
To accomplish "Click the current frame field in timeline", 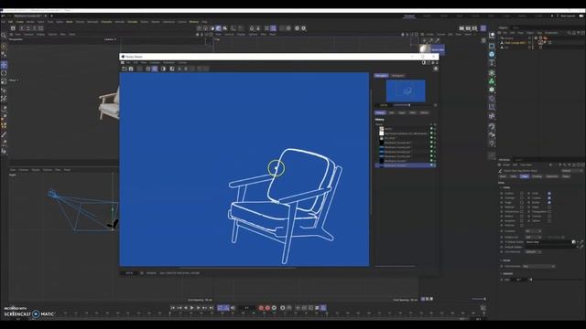I will (246, 308).
